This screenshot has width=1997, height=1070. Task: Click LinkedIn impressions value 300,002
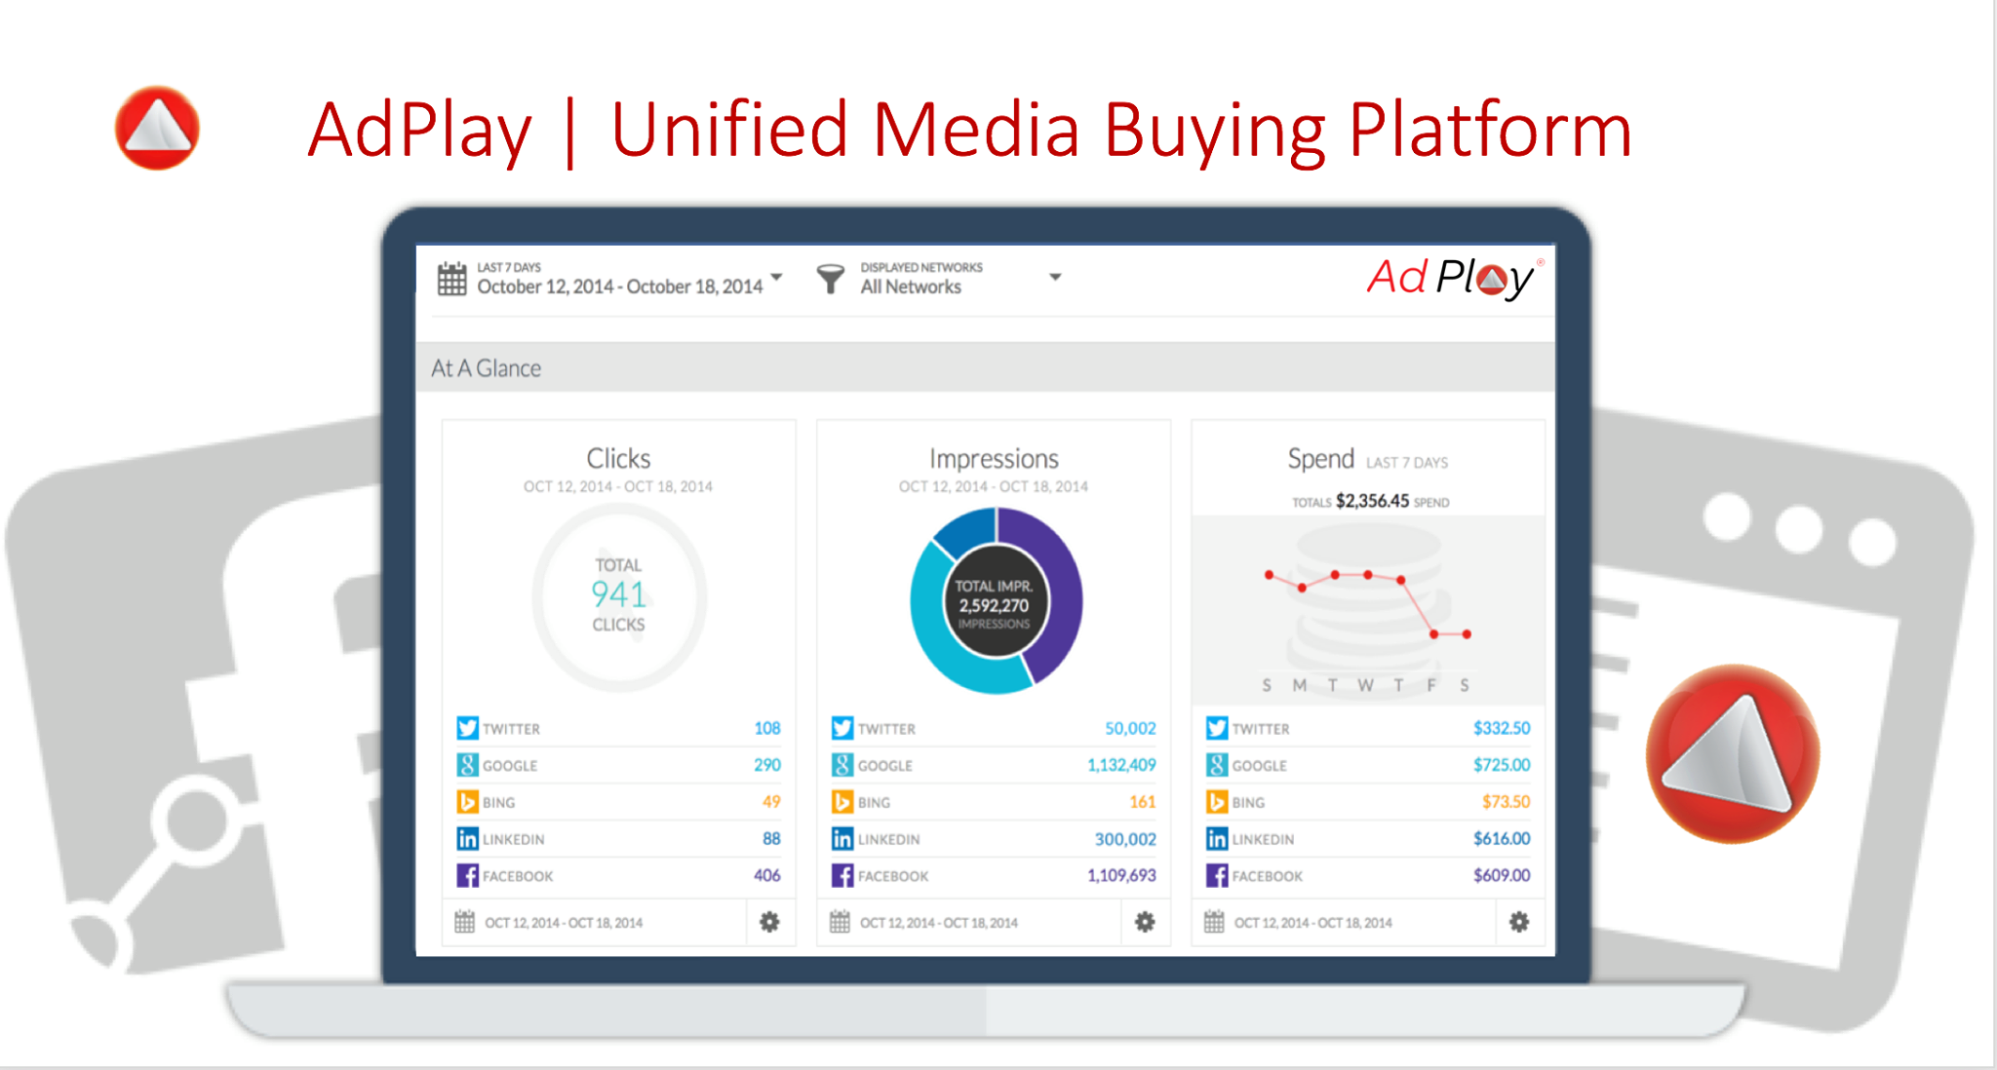click(x=1125, y=839)
